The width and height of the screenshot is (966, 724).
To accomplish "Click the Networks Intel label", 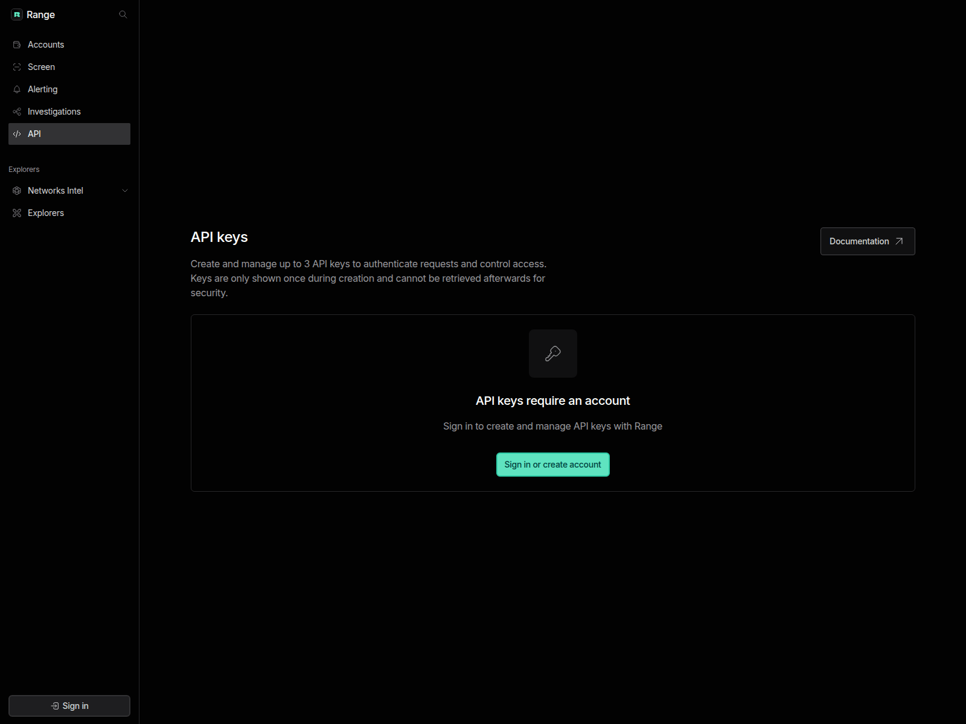I will tap(56, 191).
